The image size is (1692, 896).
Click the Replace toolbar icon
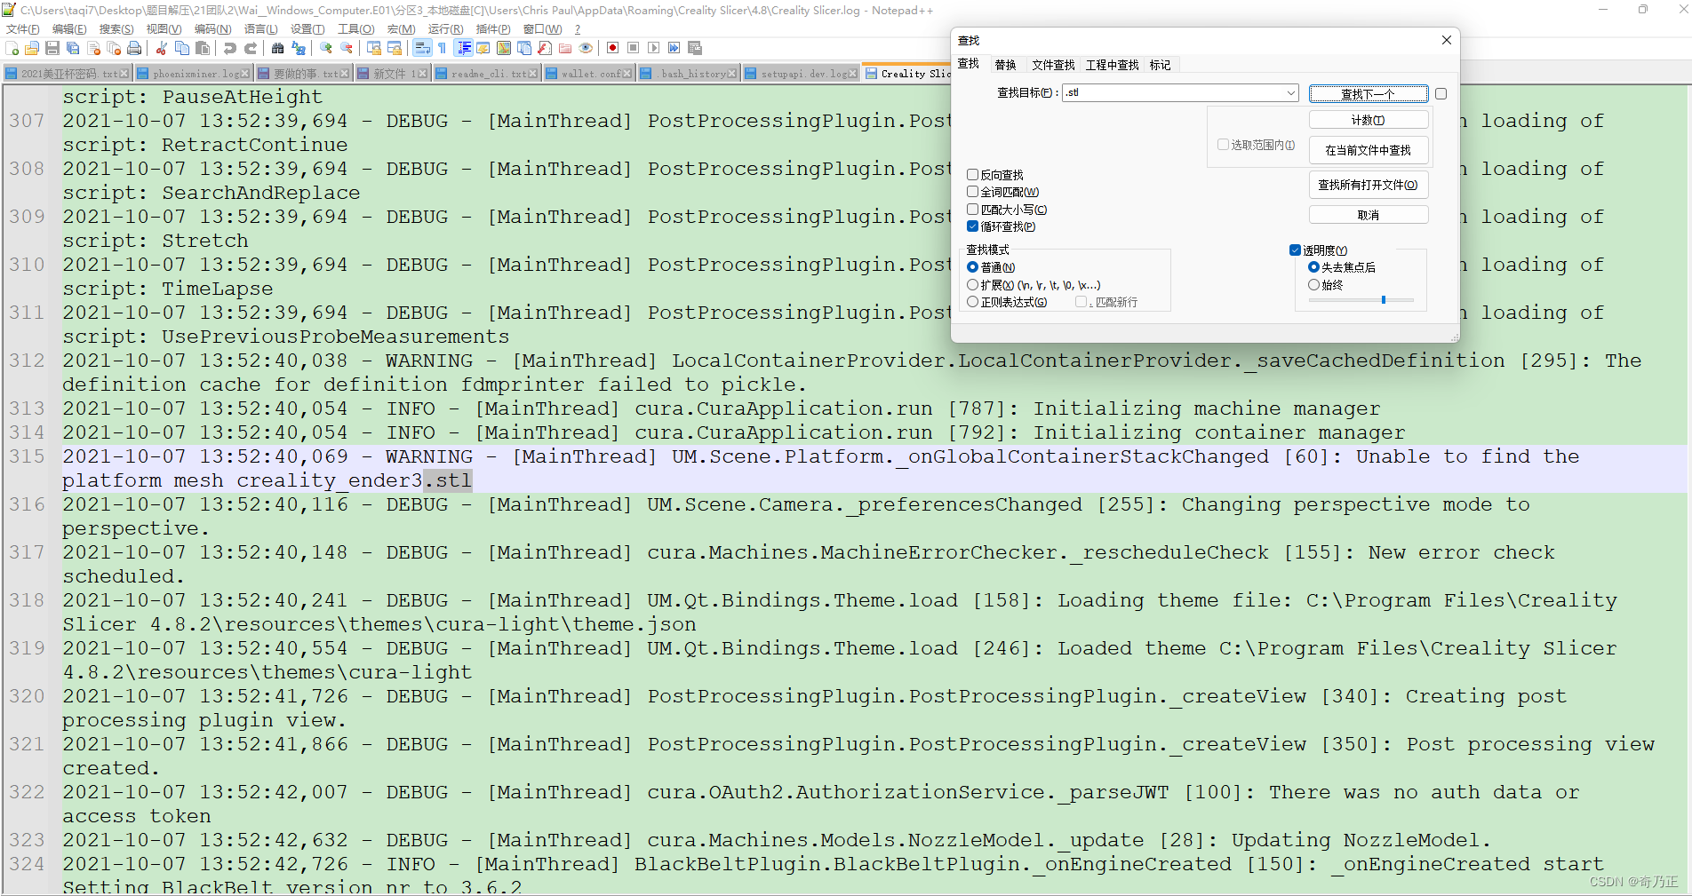coord(299,48)
